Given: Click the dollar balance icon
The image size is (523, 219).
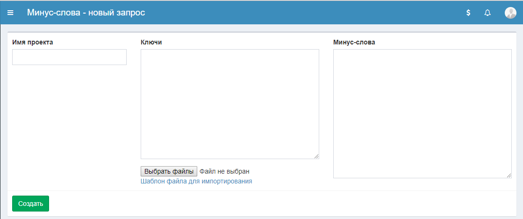Looking at the screenshot, I should point(468,13).
